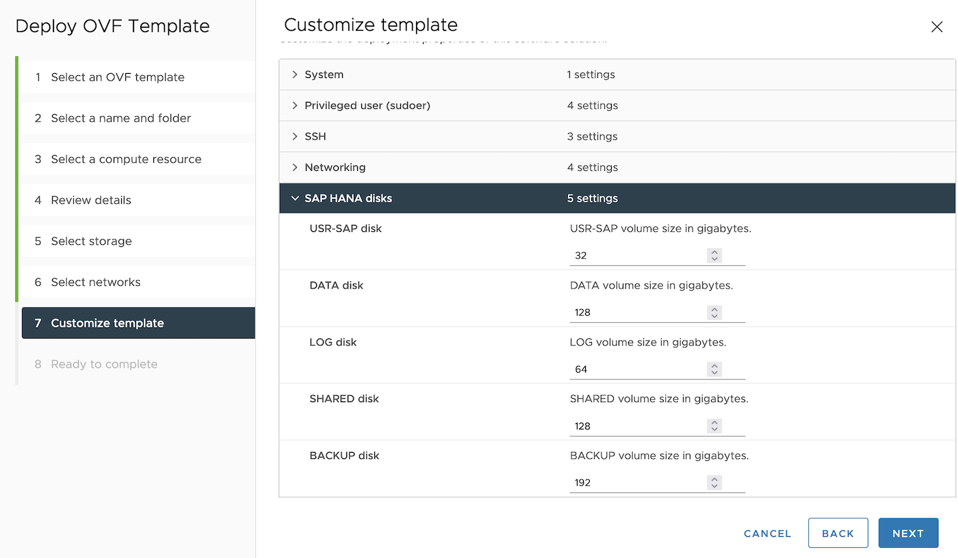This screenshot has height=558, width=958.
Task: Click the USR-SAP disk size stepper arrows
Action: click(714, 256)
